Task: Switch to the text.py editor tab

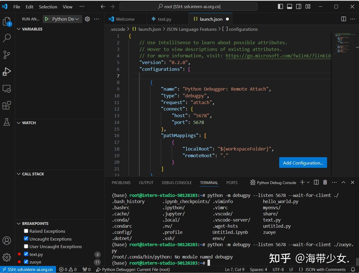Action: (164, 19)
